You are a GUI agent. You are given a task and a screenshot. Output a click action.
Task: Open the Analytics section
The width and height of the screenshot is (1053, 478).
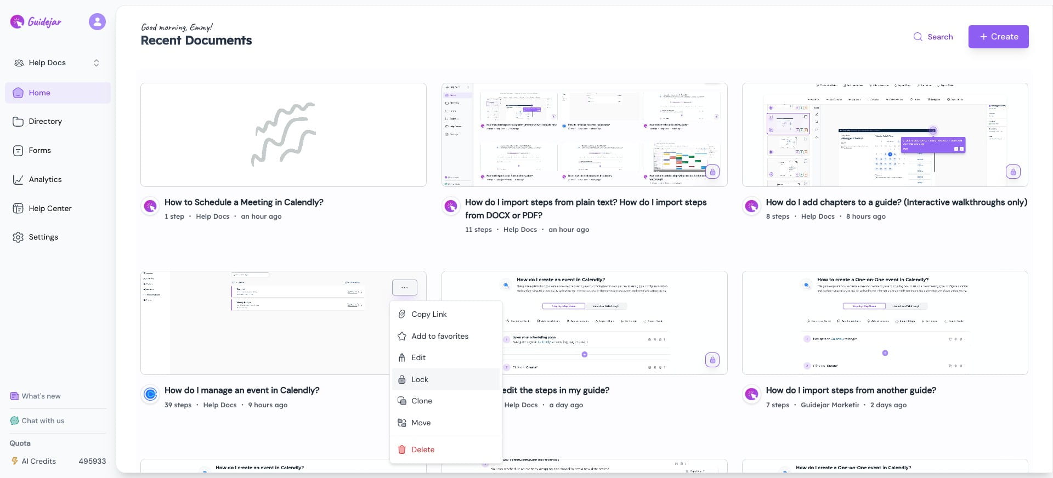tap(58, 179)
